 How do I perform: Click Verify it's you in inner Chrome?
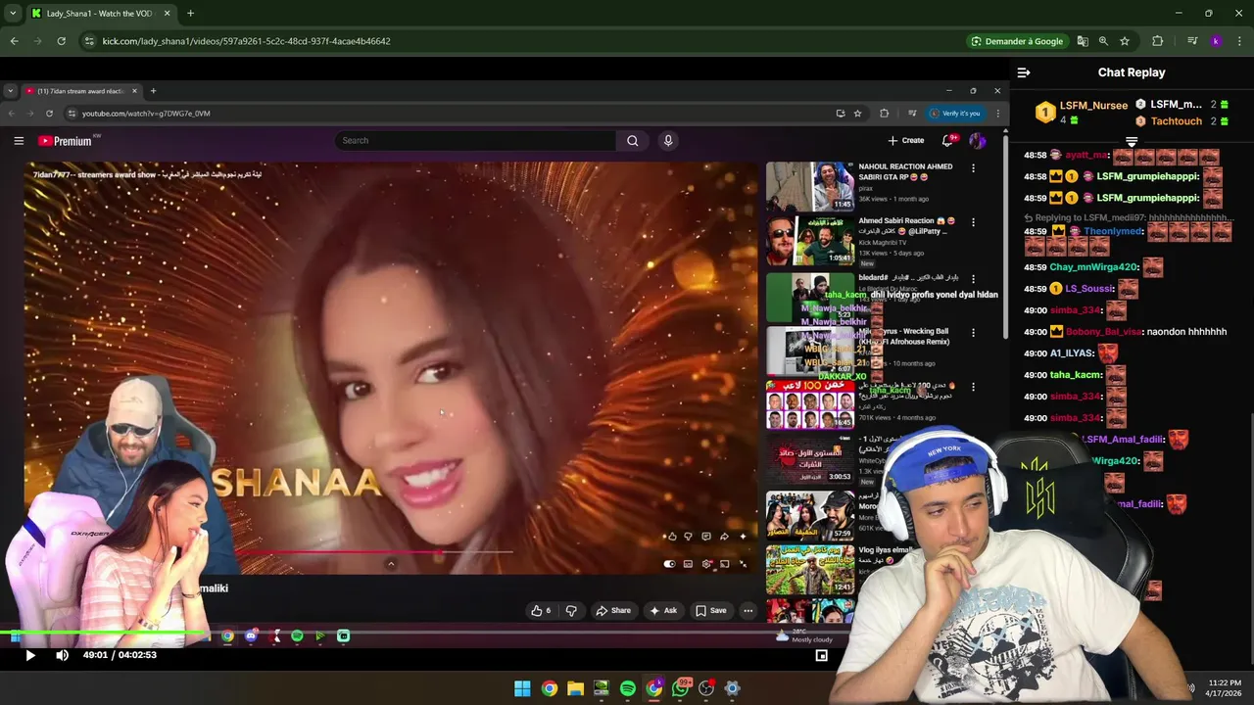click(x=954, y=113)
